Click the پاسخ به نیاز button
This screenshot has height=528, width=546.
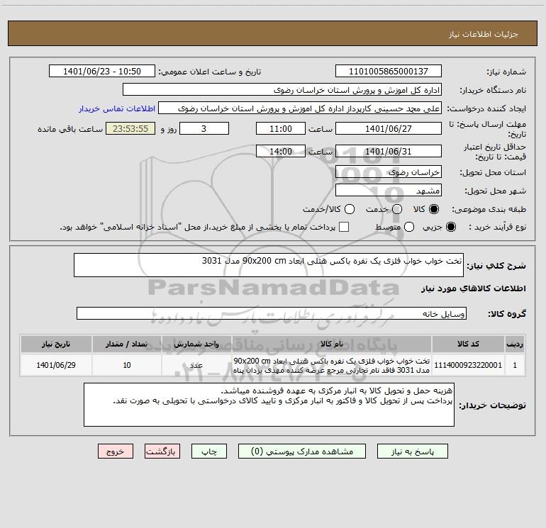(x=413, y=451)
